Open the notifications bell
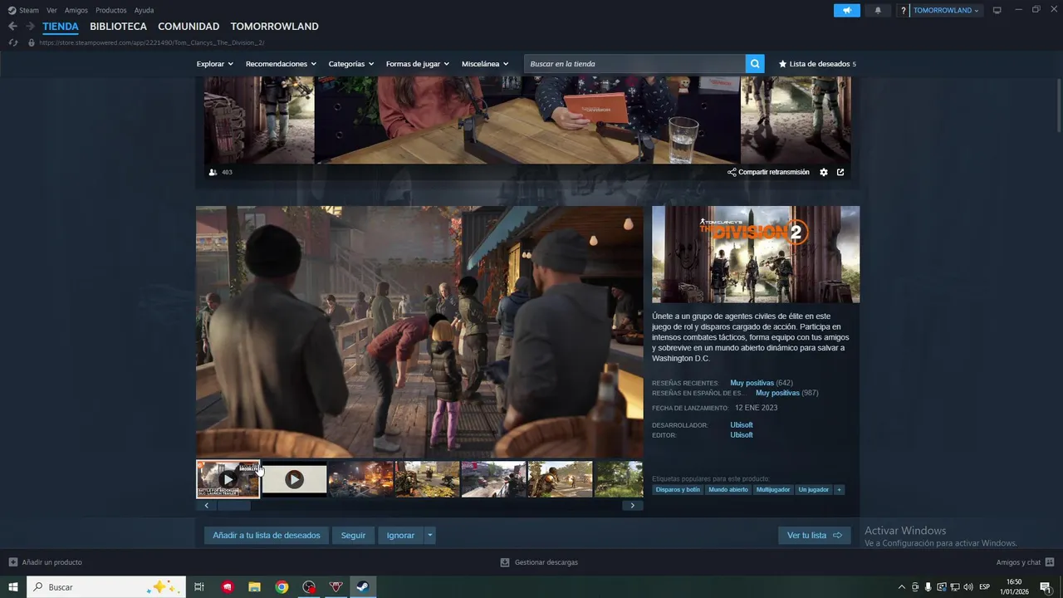The image size is (1063, 598). click(x=878, y=10)
